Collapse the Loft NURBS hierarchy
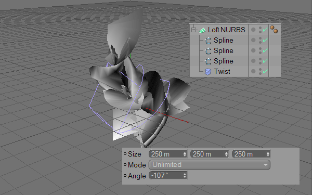Screen dimensions: 312x195 pyautogui.click(x=193, y=30)
